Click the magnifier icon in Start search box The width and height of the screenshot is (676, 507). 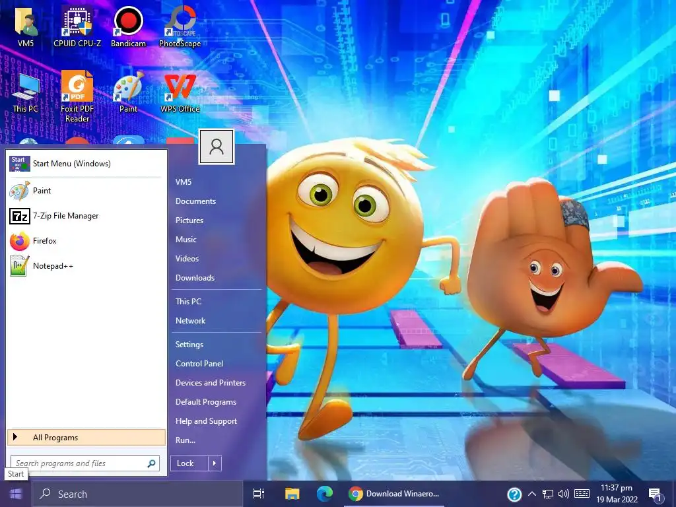[x=151, y=463]
